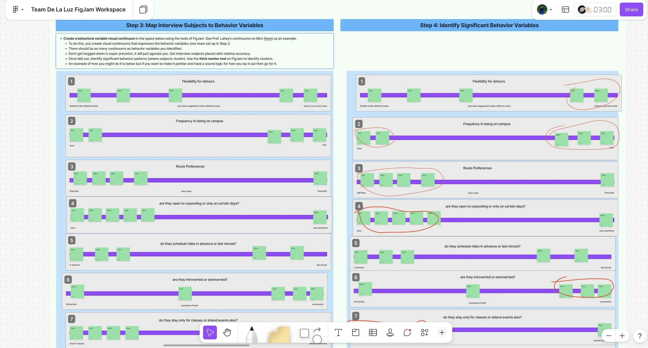This screenshot has width=648, height=348.
Task: Insert a Section with section tool
Action: 356,332
